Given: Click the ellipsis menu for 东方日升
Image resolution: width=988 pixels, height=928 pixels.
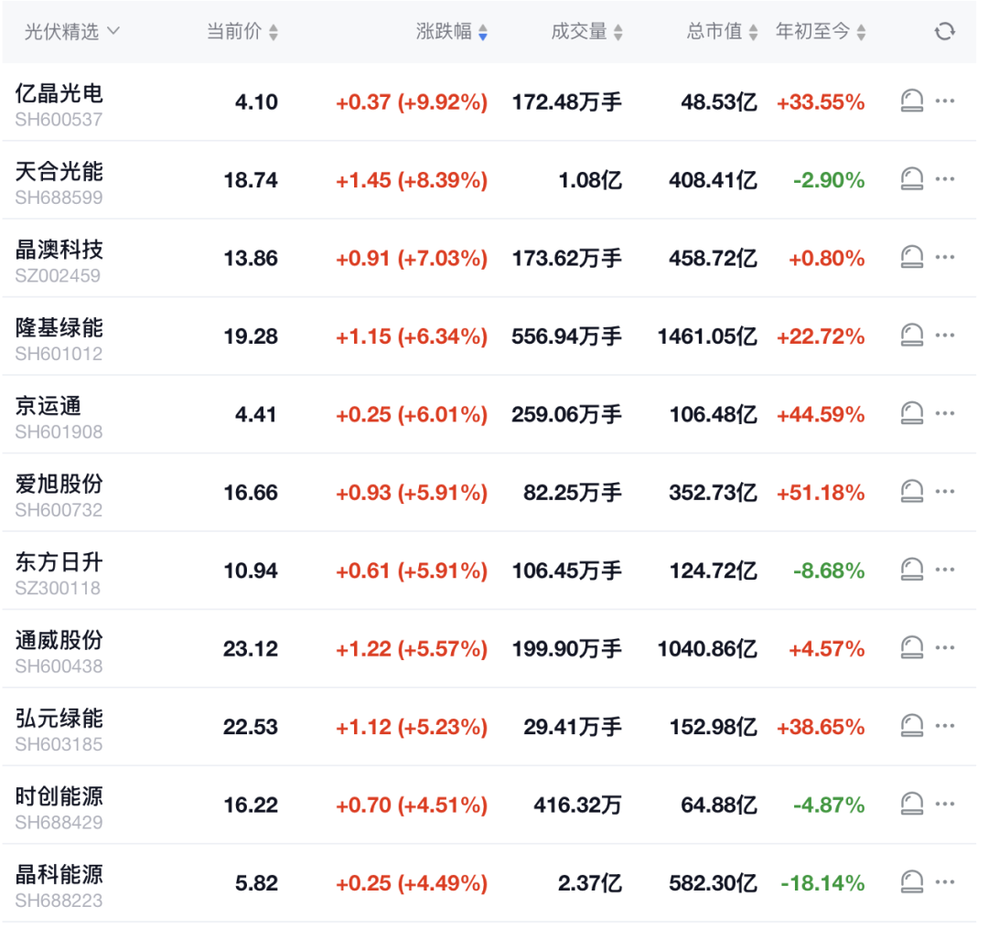Looking at the screenshot, I should 945,569.
